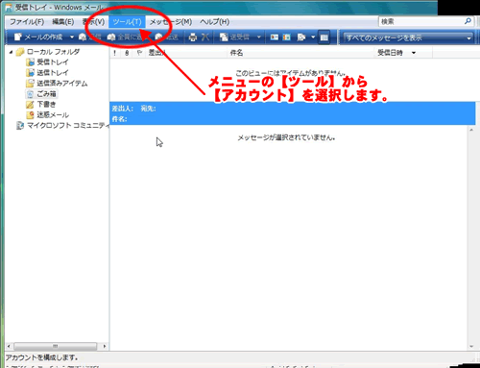The width and height of the screenshot is (480, 368).
Task: Click the delete X icon in toolbar
Action: [205, 37]
